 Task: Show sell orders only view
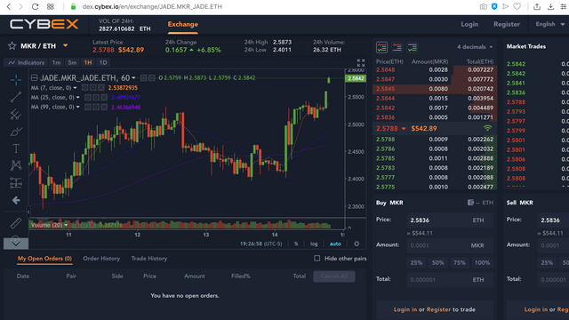pos(397,47)
